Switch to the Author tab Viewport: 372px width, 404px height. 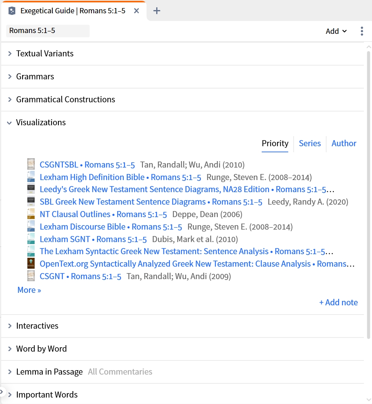pos(344,143)
